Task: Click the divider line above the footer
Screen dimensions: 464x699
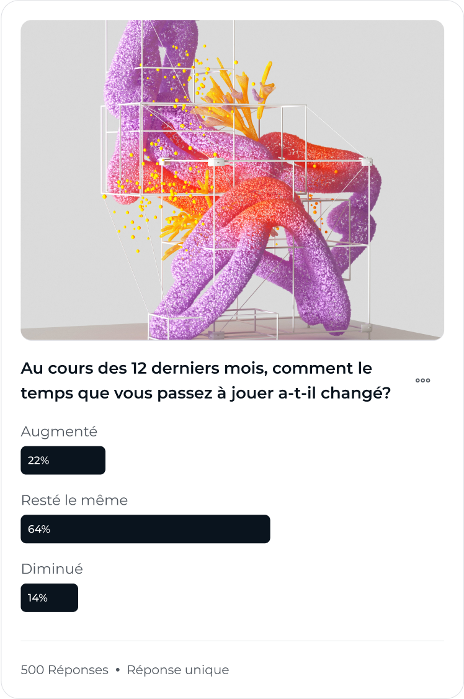Action: [232, 641]
